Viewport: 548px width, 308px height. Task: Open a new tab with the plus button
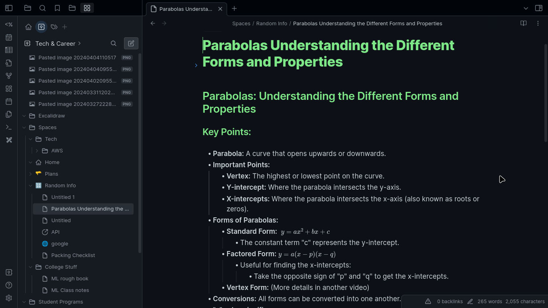point(234,8)
